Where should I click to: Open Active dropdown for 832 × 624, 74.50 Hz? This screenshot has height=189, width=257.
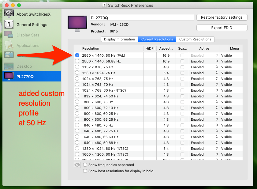[204, 96]
